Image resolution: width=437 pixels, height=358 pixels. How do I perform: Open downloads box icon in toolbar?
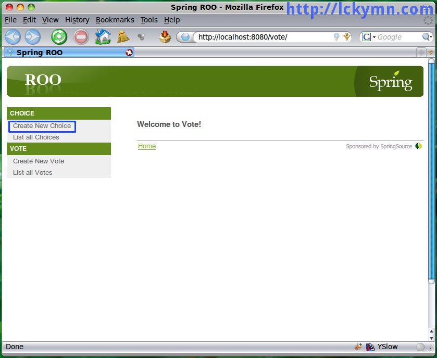point(165,37)
